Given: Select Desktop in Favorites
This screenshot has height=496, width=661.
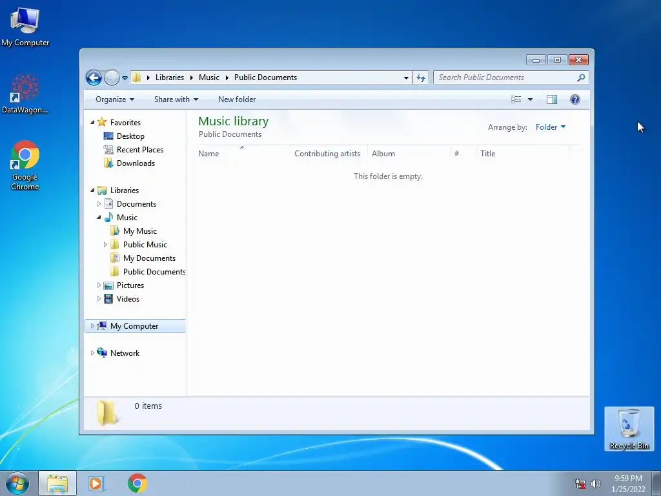Looking at the screenshot, I should point(130,136).
